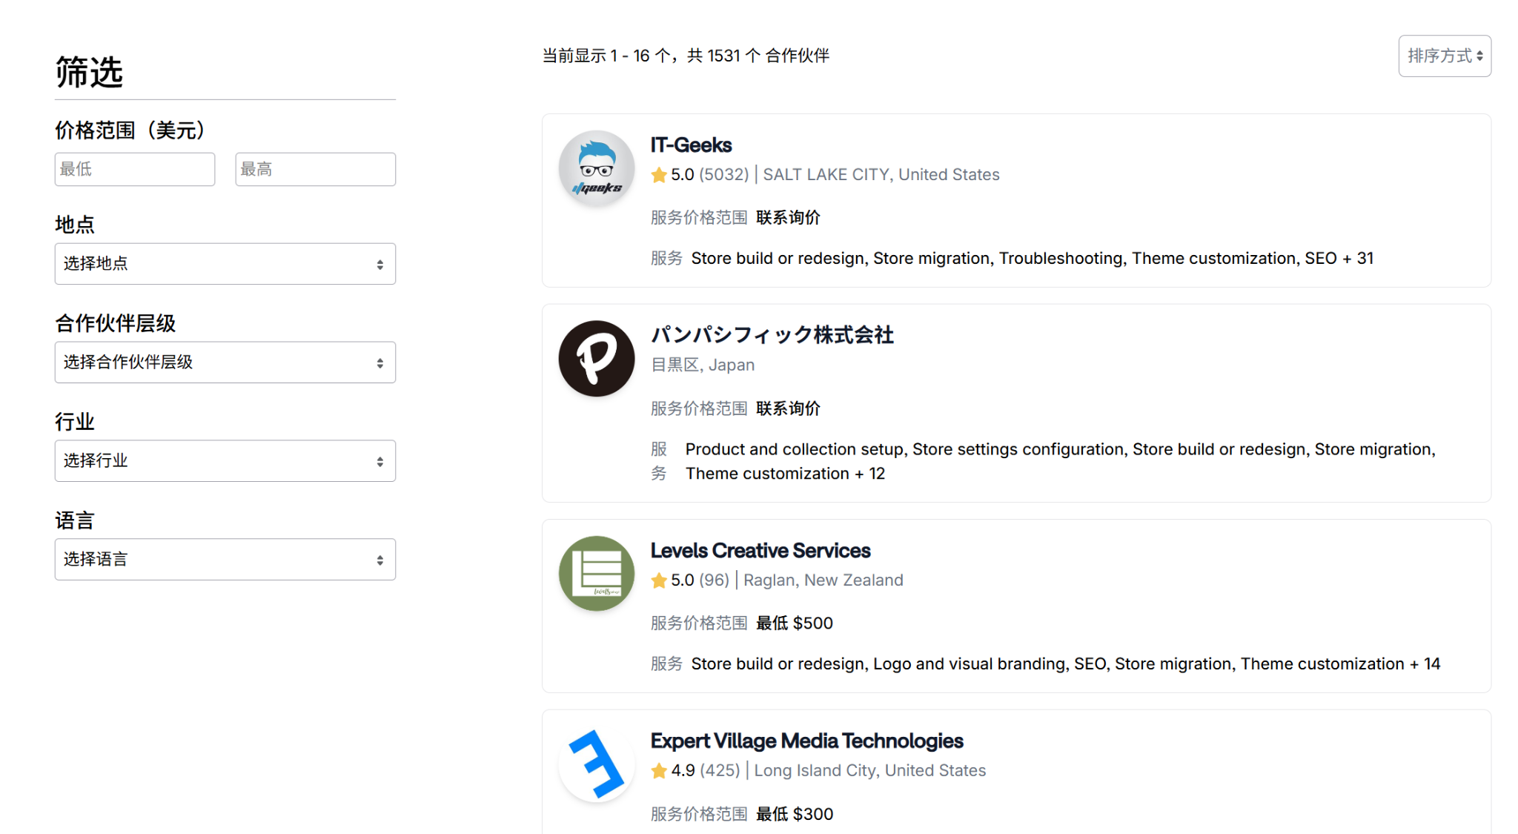Click the パンパシフィック black P logo

point(596,358)
